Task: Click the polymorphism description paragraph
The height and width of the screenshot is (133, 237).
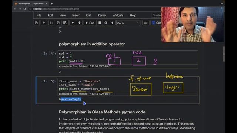Action: 127,126
